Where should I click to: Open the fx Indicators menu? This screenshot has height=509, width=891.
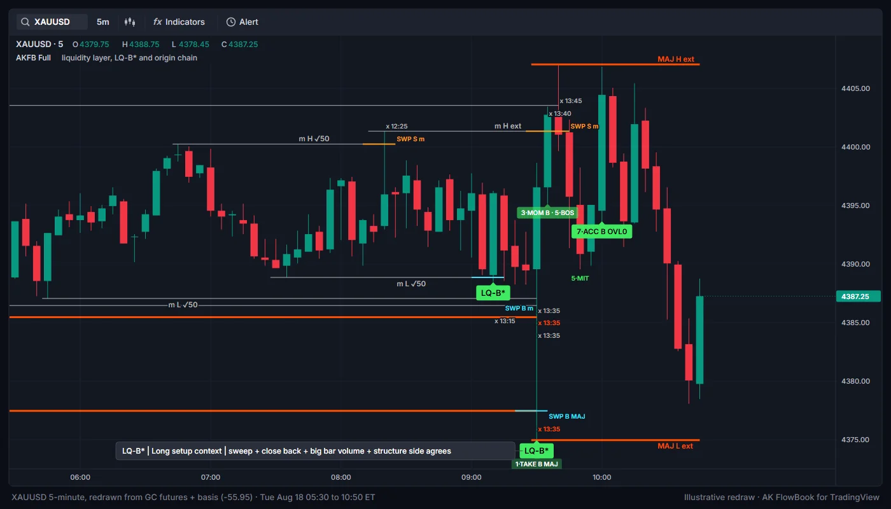(x=179, y=22)
